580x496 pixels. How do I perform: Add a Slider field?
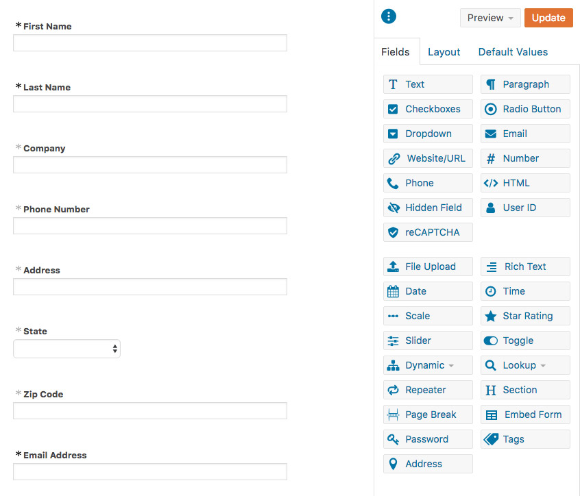(428, 340)
